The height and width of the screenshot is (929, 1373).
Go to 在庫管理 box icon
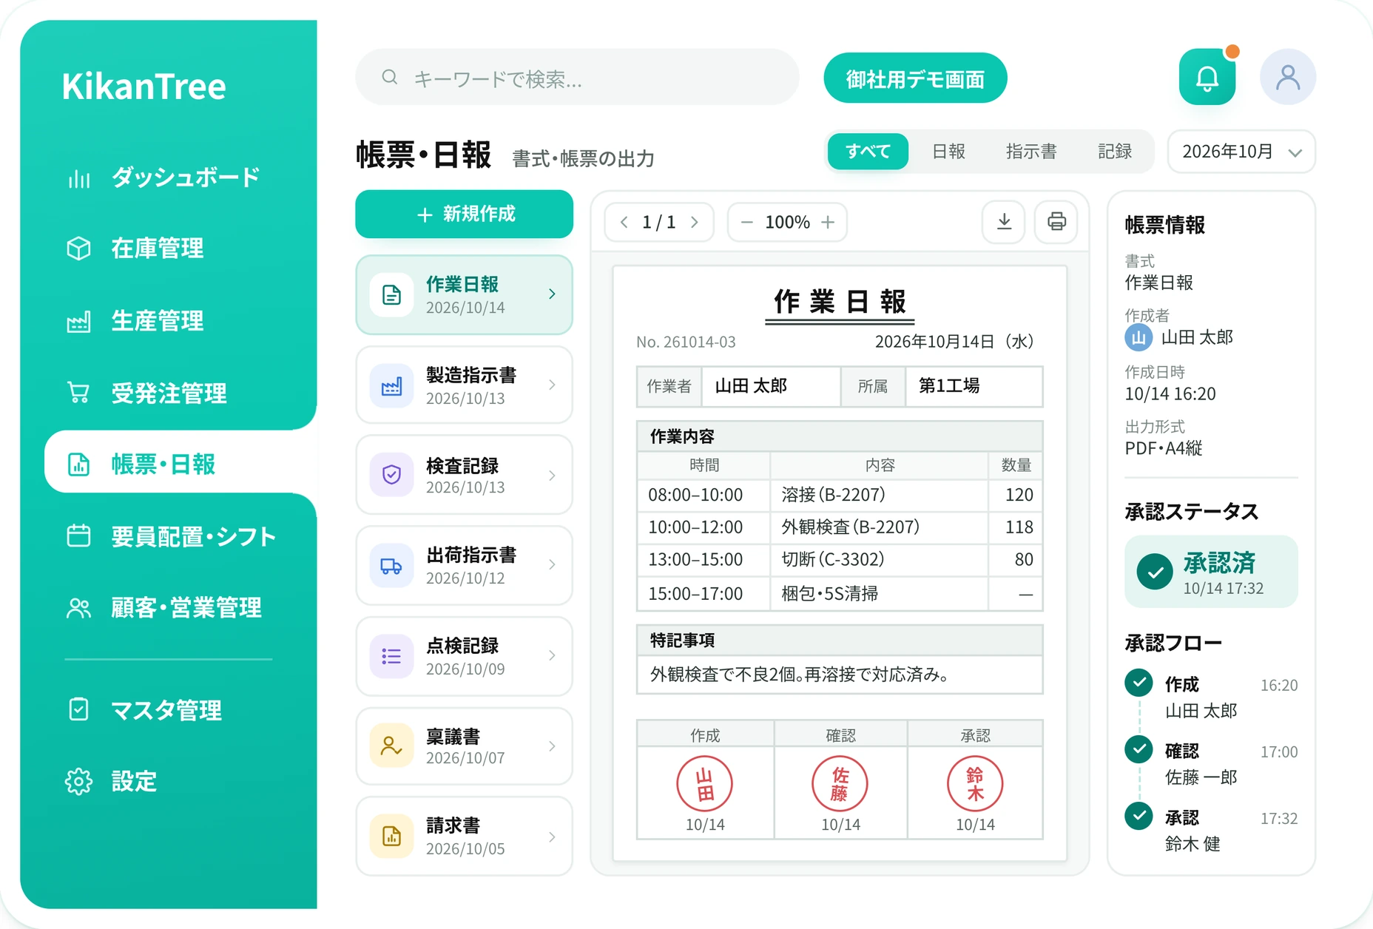[x=78, y=249]
